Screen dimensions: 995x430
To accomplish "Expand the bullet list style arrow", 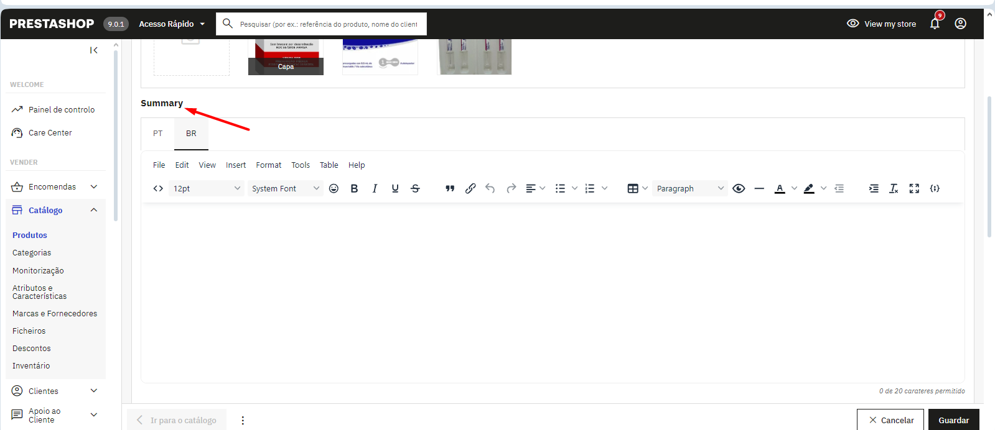I will tap(574, 188).
